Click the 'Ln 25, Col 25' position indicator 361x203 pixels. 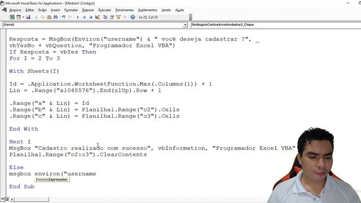tap(148, 17)
